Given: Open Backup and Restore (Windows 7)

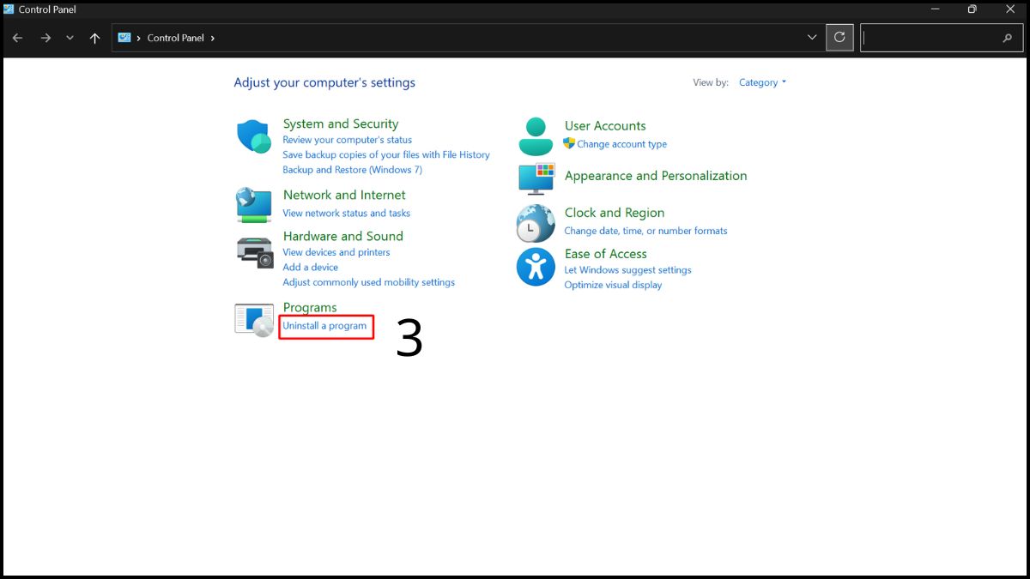Looking at the screenshot, I should click(353, 170).
